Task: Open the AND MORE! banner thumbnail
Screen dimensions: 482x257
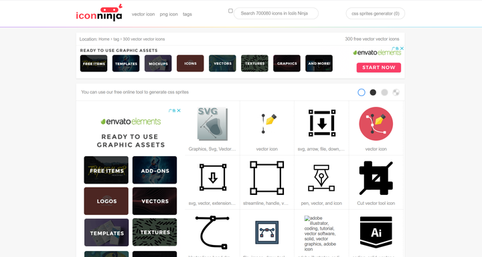Action: 319,63
